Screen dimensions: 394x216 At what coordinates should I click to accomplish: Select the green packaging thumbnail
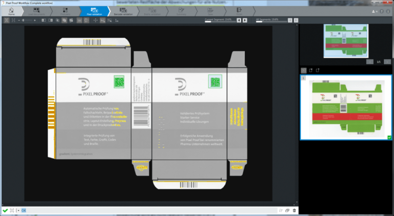tap(346, 108)
